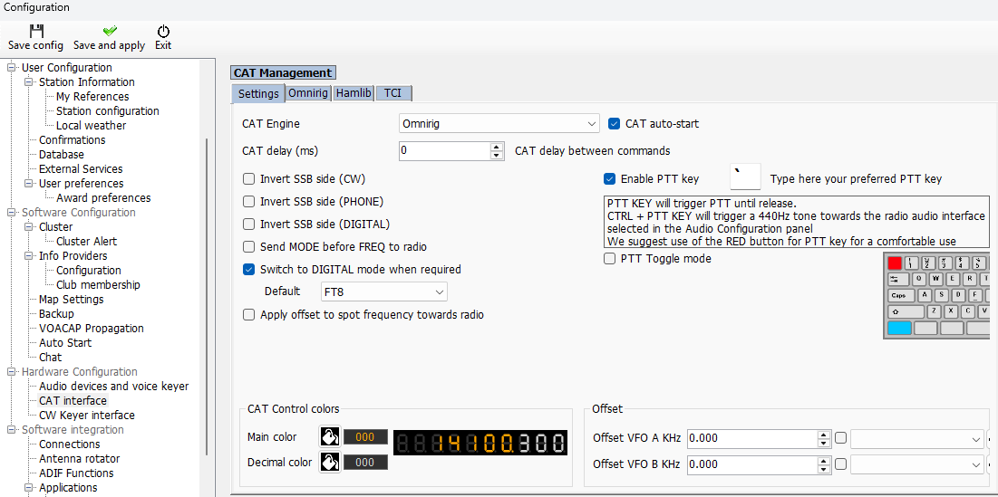The width and height of the screenshot is (998, 497).
Task: Select Station configuration in tree
Action: tap(108, 111)
